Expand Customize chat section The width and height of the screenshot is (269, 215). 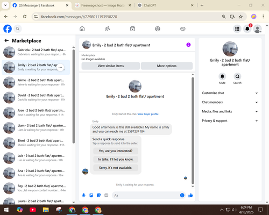(230, 93)
